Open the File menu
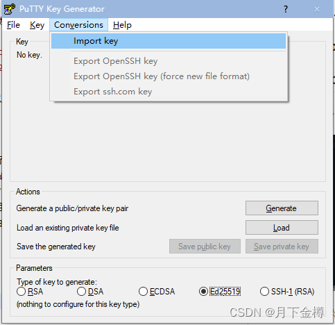The width and height of the screenshot is (335, 325). (13, 25)
